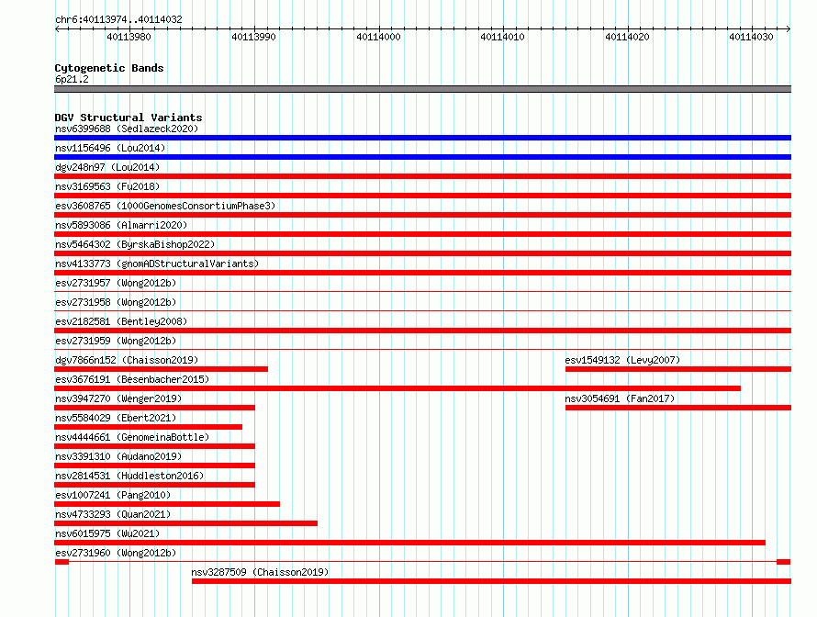The width and height of the screenshot is (817, 617).
Task: Click esv1007241 (Pang2010) label
Action: pyautogui.click(x=113, y=495)
